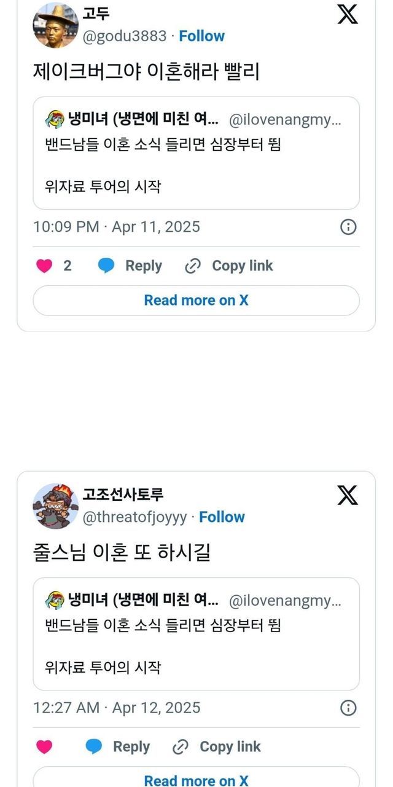Click the X logo on the first tweet
Screen dimensions: 393x787
348,13
